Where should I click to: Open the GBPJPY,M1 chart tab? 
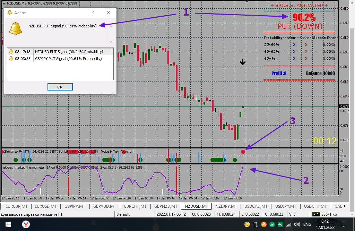pyautogui.click(x=75, y=206)
